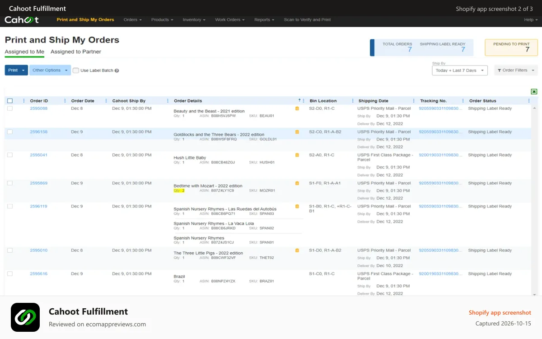Click the sort arrow in Order Details header
Image resolution: width=542 pixels, height=339 pixels.
pos(299,100)
